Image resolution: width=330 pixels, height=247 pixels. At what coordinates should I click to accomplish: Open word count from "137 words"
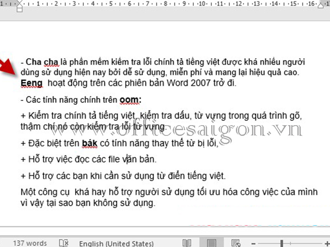coord(30,243)
